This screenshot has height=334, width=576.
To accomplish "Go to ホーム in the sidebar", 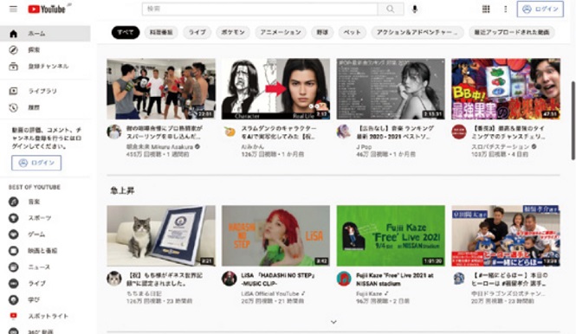I will (x=45, y=34).
